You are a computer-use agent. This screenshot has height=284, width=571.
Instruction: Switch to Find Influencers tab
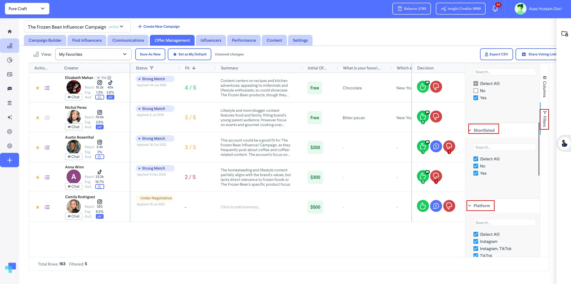coord(87,40)
